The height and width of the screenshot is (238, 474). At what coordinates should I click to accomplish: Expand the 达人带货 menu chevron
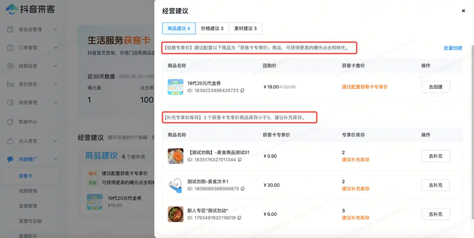56,141
